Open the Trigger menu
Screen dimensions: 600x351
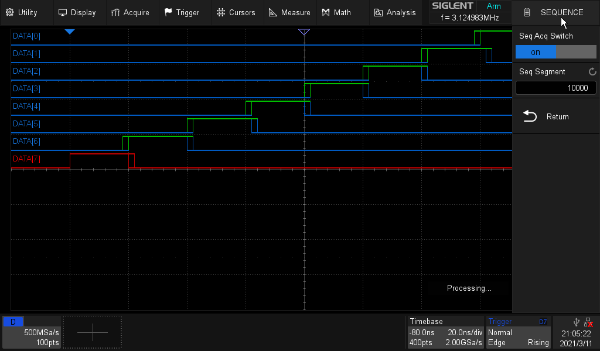pyautogui.click(x=182, y=13)
